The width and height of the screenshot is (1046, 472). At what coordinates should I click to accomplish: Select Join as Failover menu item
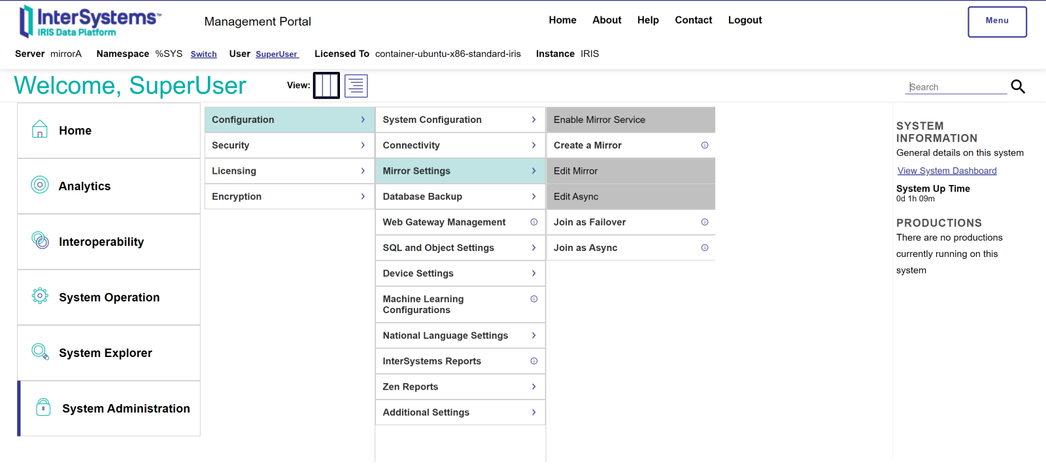click(x=590, y=222)
